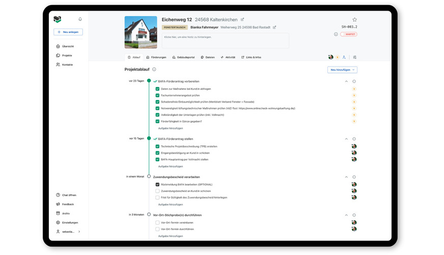Click assignee badge for Fachunternehmerangebot prüfen
This screenshot has height=255, width=444.
tap(354, 95)
